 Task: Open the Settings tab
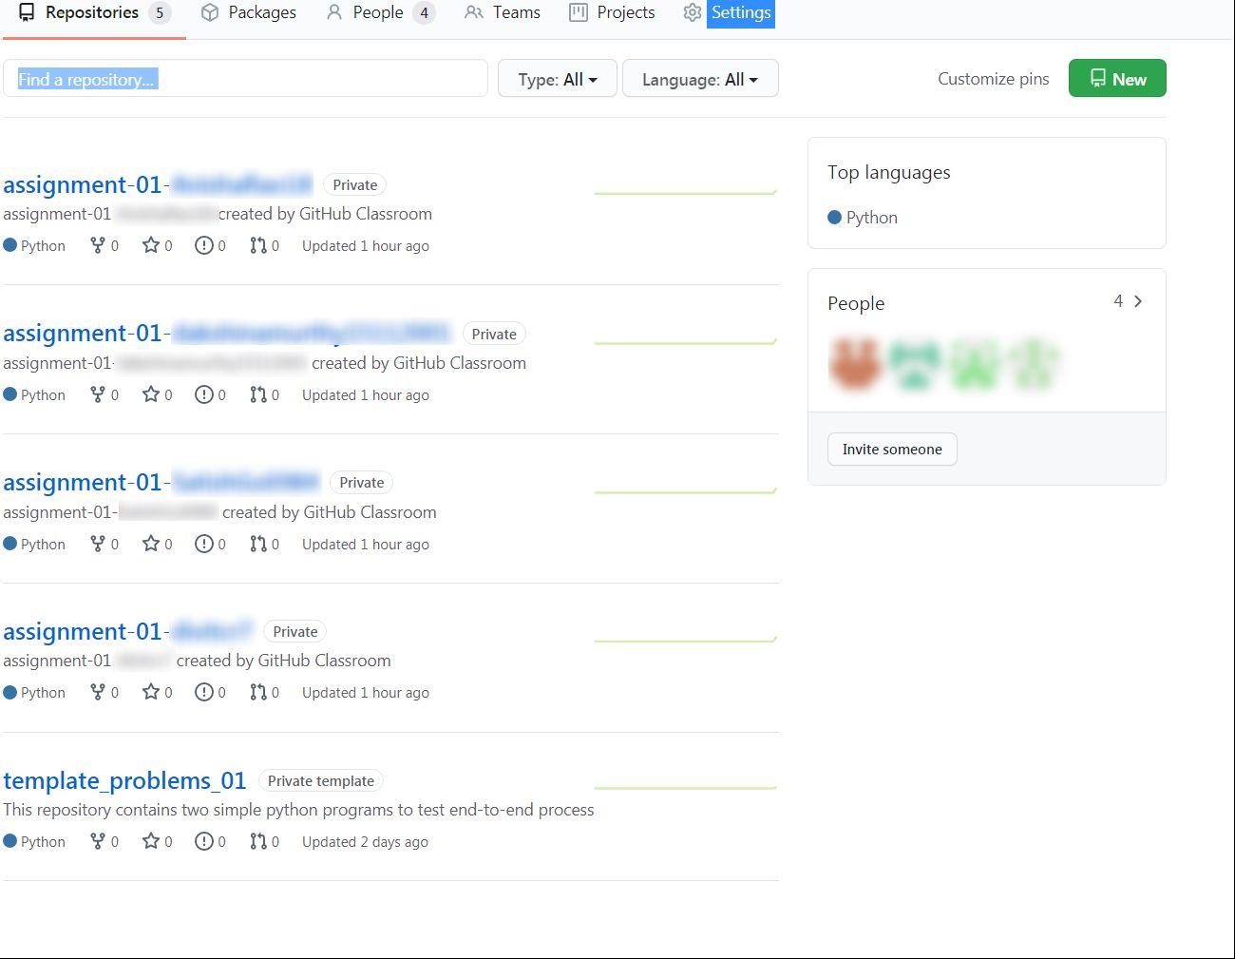tap(729, 13)
